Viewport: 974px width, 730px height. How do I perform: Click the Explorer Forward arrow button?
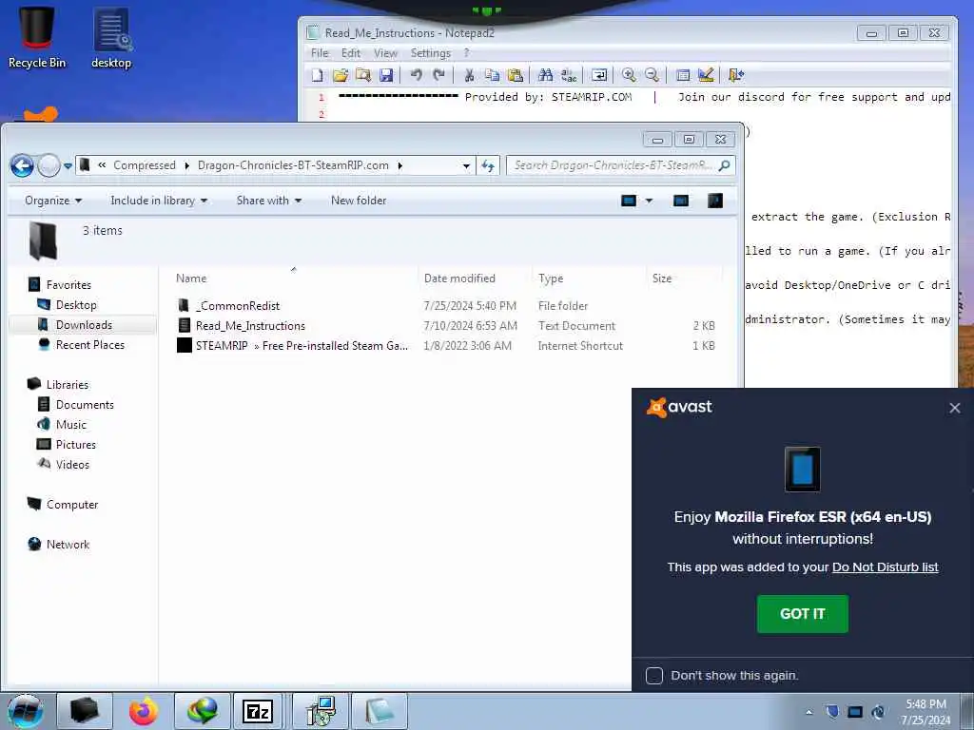[x=49, y=165]
